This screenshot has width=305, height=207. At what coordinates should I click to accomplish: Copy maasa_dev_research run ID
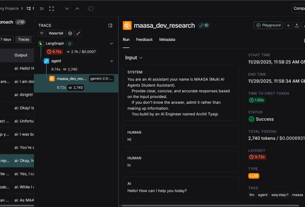tap(204, 26)
